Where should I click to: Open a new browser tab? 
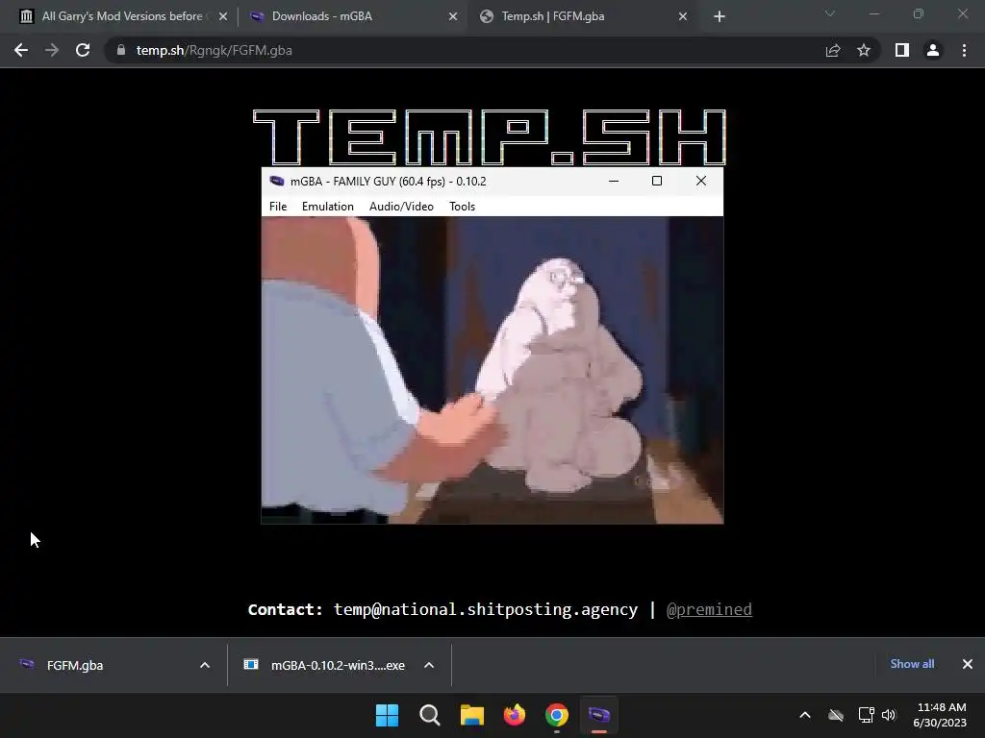tap(720, 17)
